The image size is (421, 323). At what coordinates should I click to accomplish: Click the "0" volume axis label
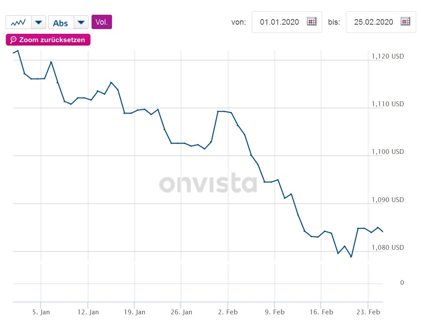402,283
